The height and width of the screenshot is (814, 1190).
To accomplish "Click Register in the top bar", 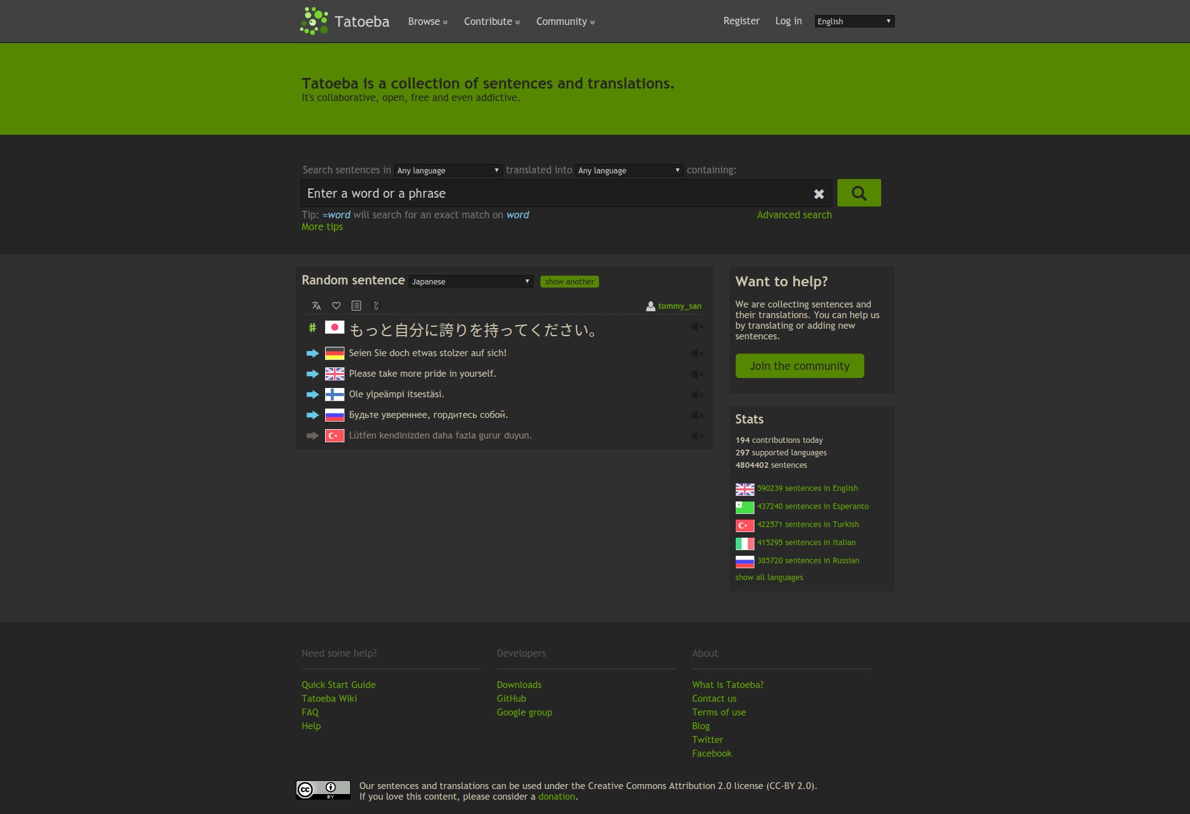I will (x=741, y=21).
